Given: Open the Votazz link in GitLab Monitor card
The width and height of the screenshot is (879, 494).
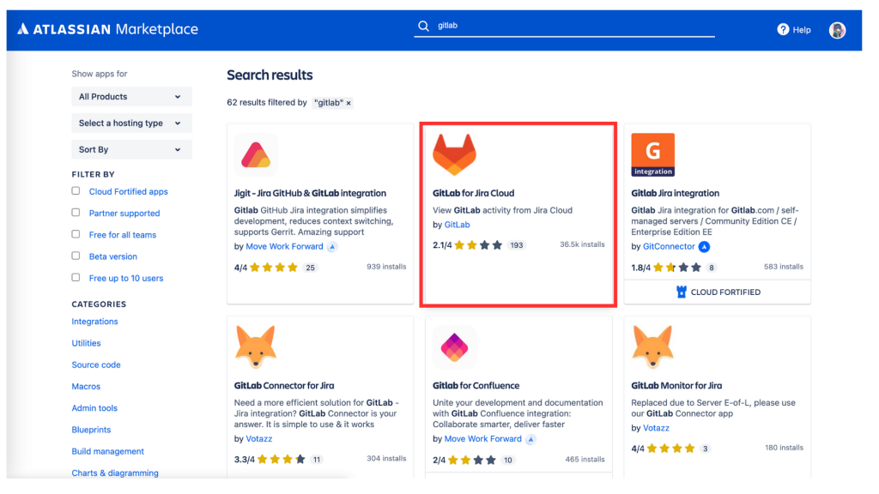Looking at the screenshot, I should tap(656, 428).
